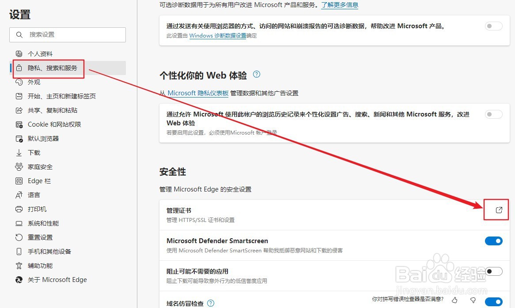Click the lock icon for 隐私、搜索和服务

[19, 68]
